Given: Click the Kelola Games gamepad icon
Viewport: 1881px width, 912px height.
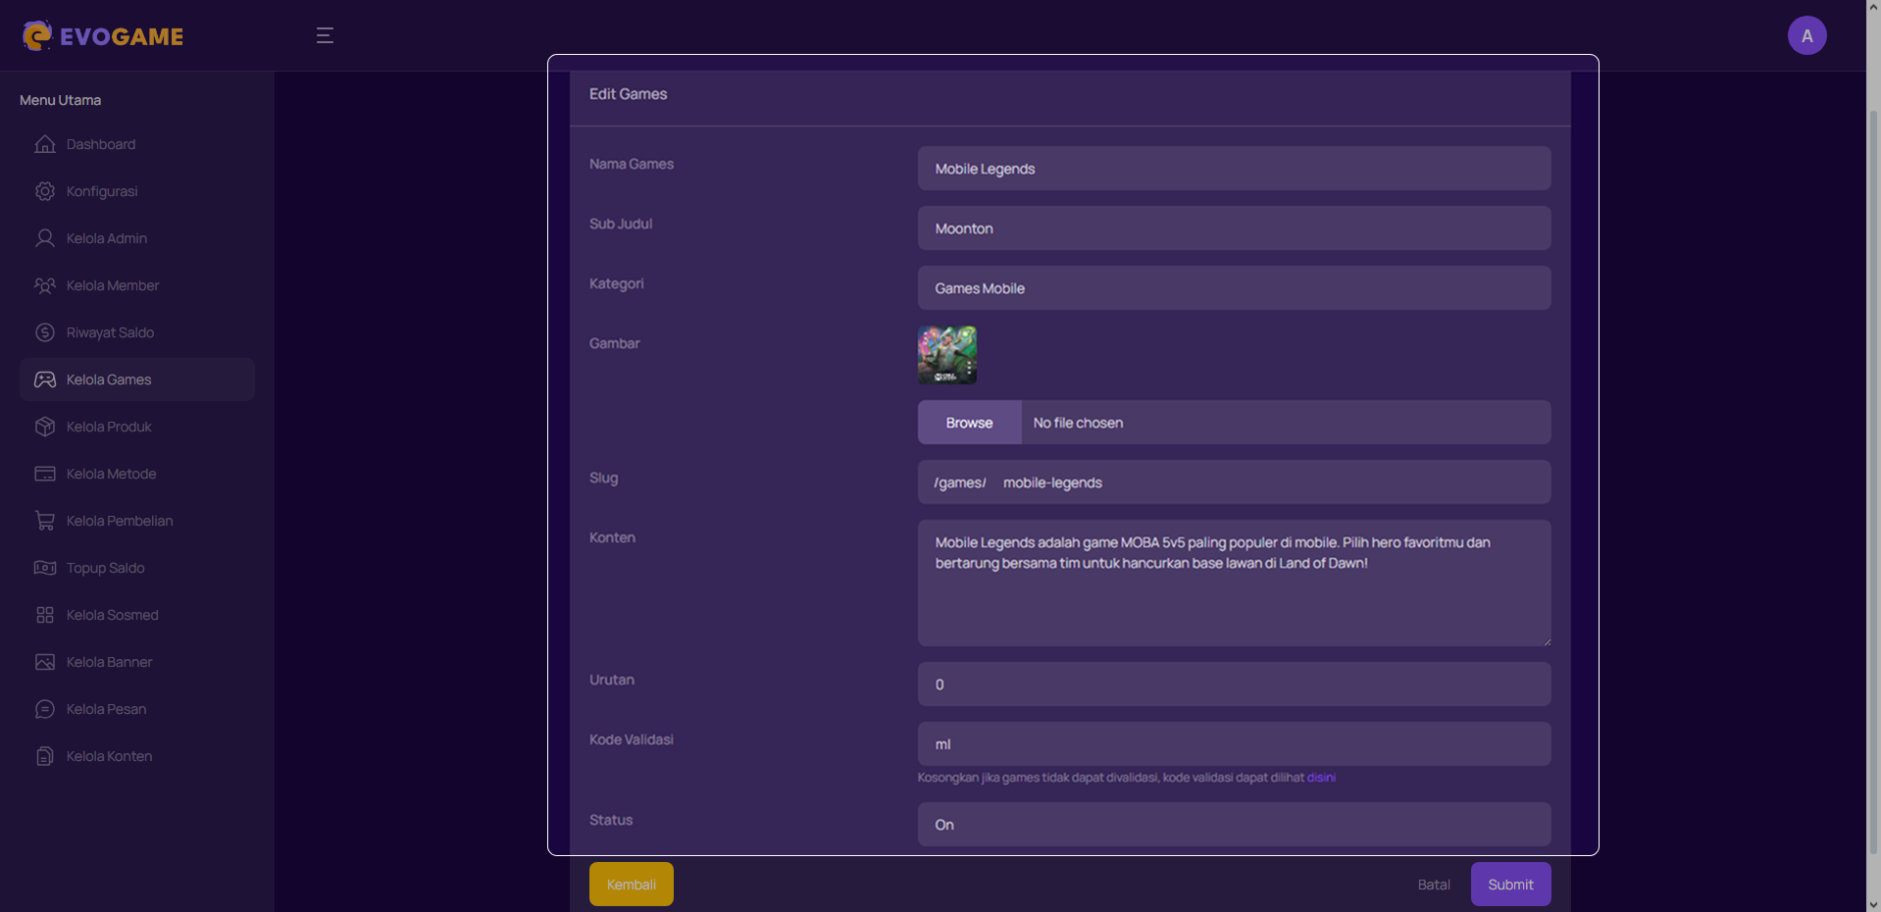Looking at the screenshot, I should pyautogui.click(x=45, y=380).
